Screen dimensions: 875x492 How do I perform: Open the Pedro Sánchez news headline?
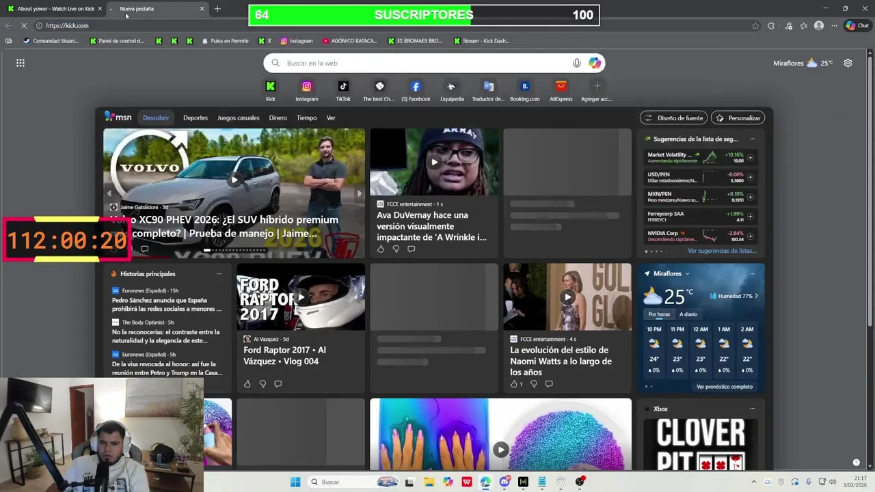pos(167,304)
